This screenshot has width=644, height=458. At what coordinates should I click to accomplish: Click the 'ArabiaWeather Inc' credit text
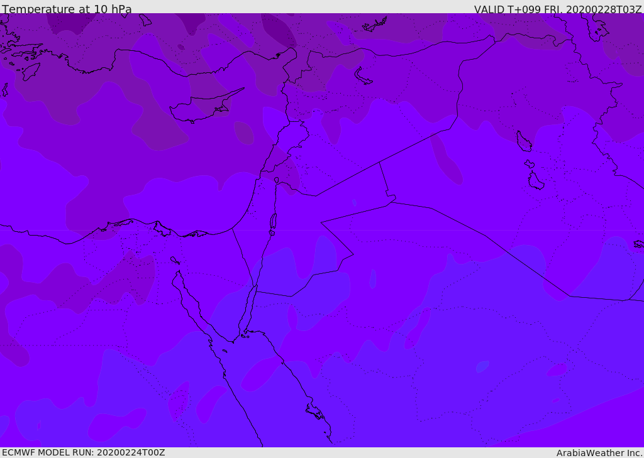[599, 453]
